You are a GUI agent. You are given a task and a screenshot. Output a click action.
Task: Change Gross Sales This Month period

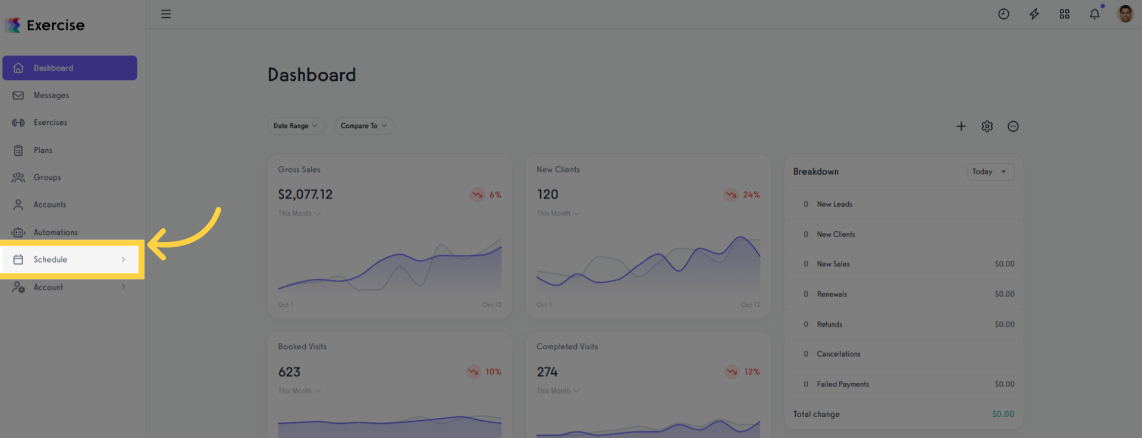299,213
